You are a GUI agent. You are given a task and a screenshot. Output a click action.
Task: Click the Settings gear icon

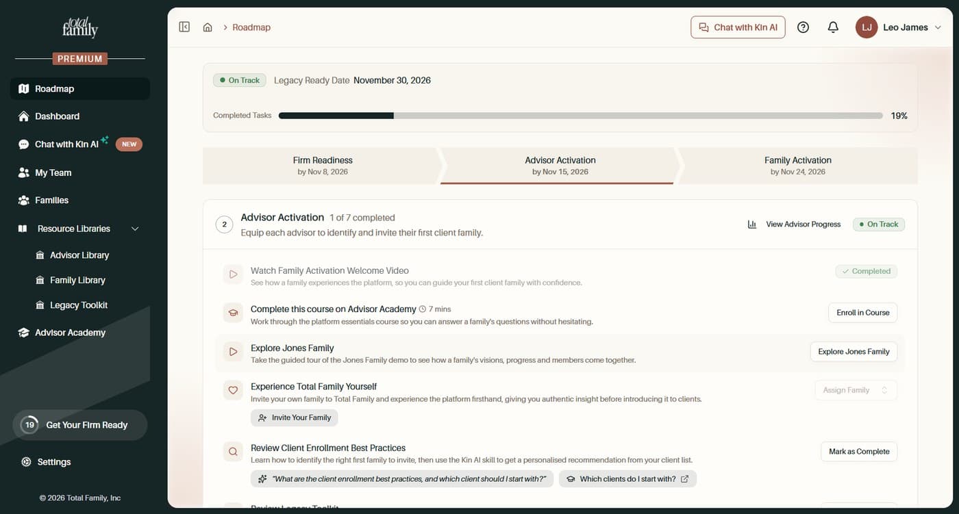click(x=26, y=462)
